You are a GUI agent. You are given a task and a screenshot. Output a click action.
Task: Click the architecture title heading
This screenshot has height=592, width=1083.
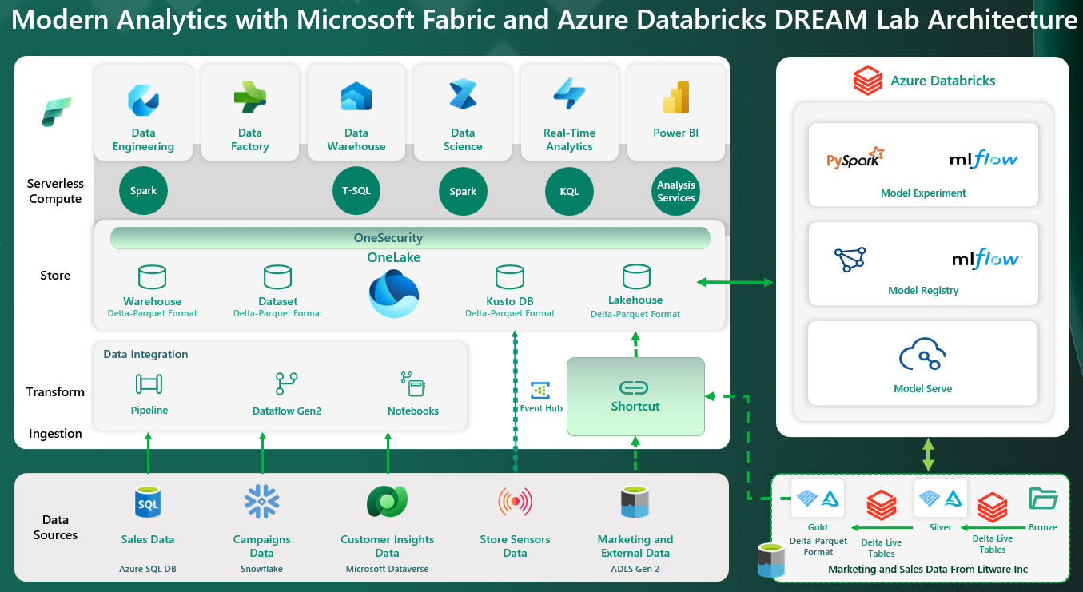point(543,20)
